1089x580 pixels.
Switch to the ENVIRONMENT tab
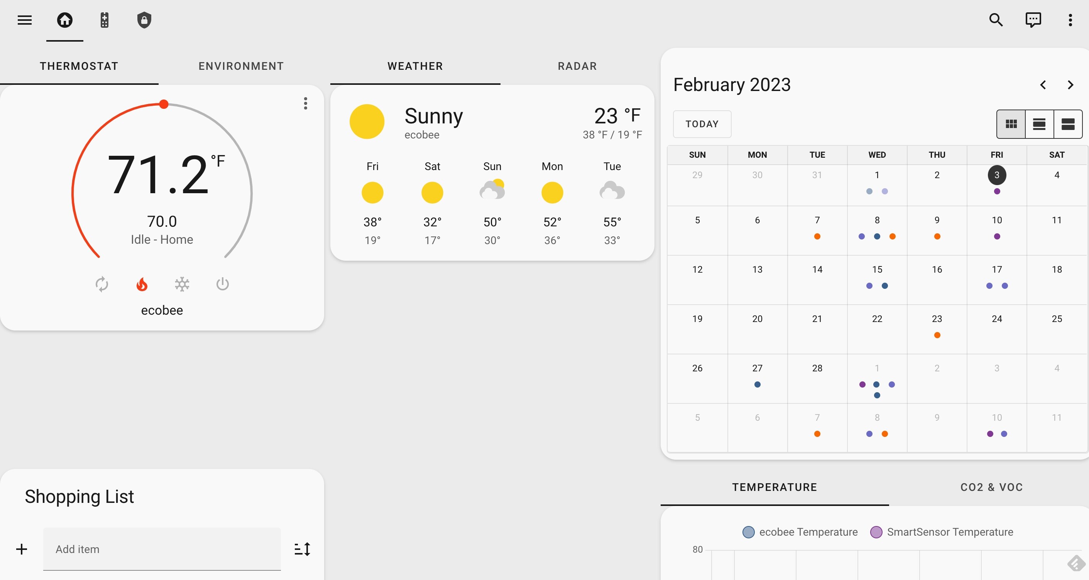click(x=241, y=66)
